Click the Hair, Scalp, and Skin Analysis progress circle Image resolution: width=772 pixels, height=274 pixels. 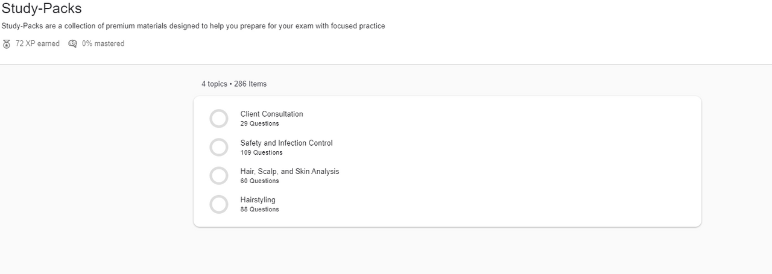pyautogui.click(x=218, y=176)
